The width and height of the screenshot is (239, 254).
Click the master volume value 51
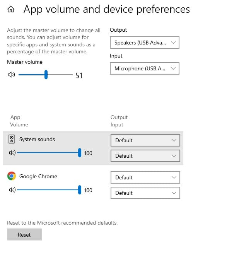point(79,75)
